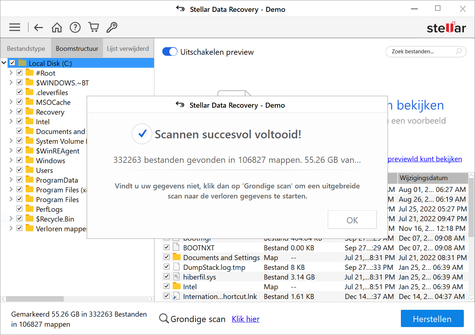Uncheck the Local Disk (C:) checkbox

click(12, 63)
